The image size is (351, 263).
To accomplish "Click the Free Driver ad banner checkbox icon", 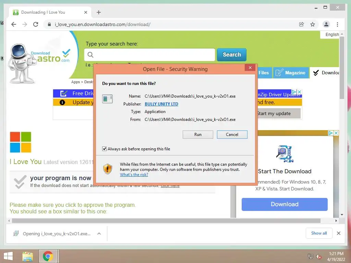I will (x=63, y=93).
